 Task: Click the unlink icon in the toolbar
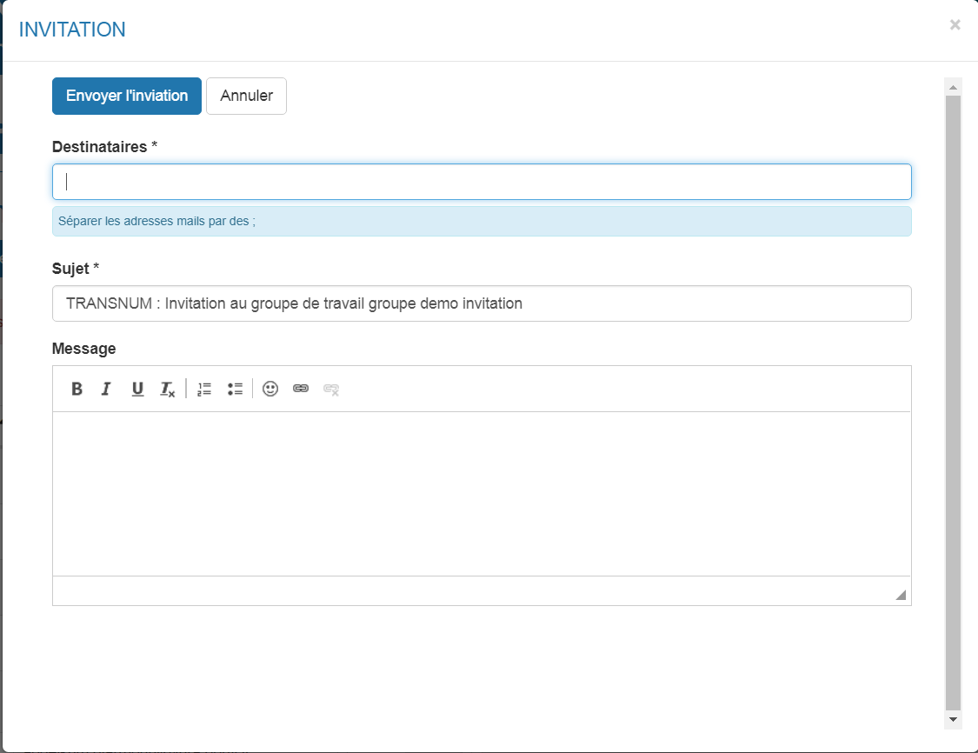coord(331,389)
